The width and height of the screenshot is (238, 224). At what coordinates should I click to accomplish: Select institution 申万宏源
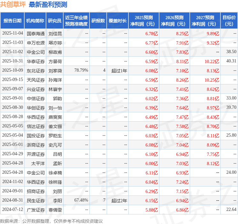[36, 43]
